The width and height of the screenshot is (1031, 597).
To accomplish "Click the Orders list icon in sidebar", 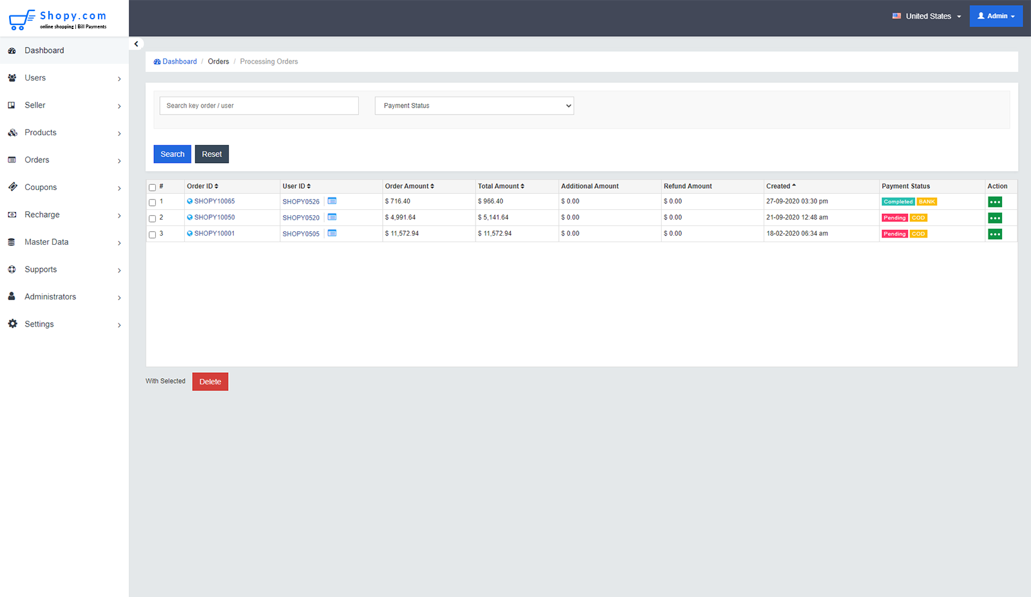I will (x=12, y=160).
